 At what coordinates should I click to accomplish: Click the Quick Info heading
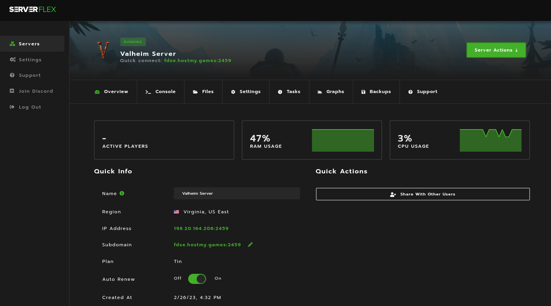pos(113,171)
